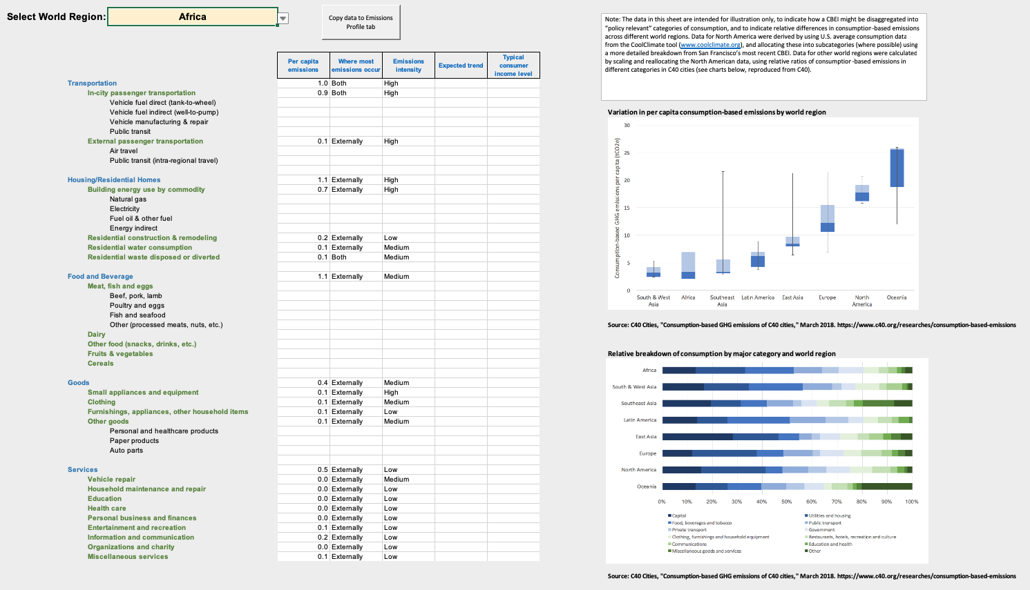Select Public transit (intra-regional travel) row
Viewport: 1030px width, 590px height.
coord(164,160)
